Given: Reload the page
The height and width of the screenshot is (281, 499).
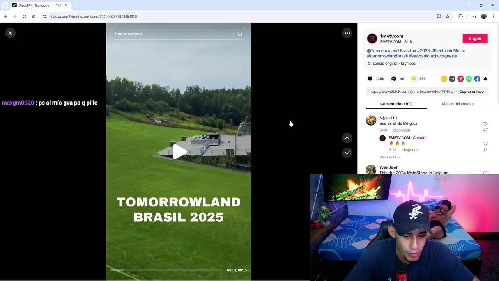Looking at the screenshot, I should [24, 16].
